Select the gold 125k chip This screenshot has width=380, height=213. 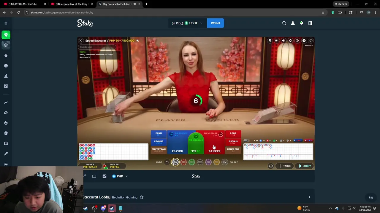click(x=217, y=162)
